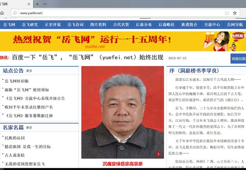Click the 名家名篇 section title
Viewport: 246px width, 170px height.
(x=13, y=128)
